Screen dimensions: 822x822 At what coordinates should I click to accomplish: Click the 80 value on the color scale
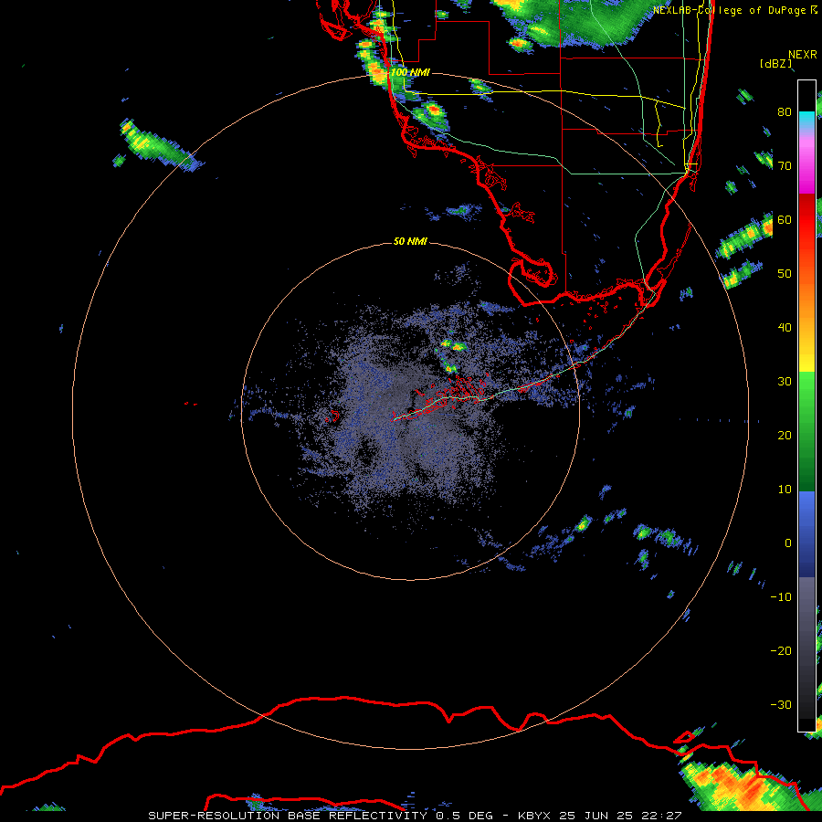[x=785, y=111]
